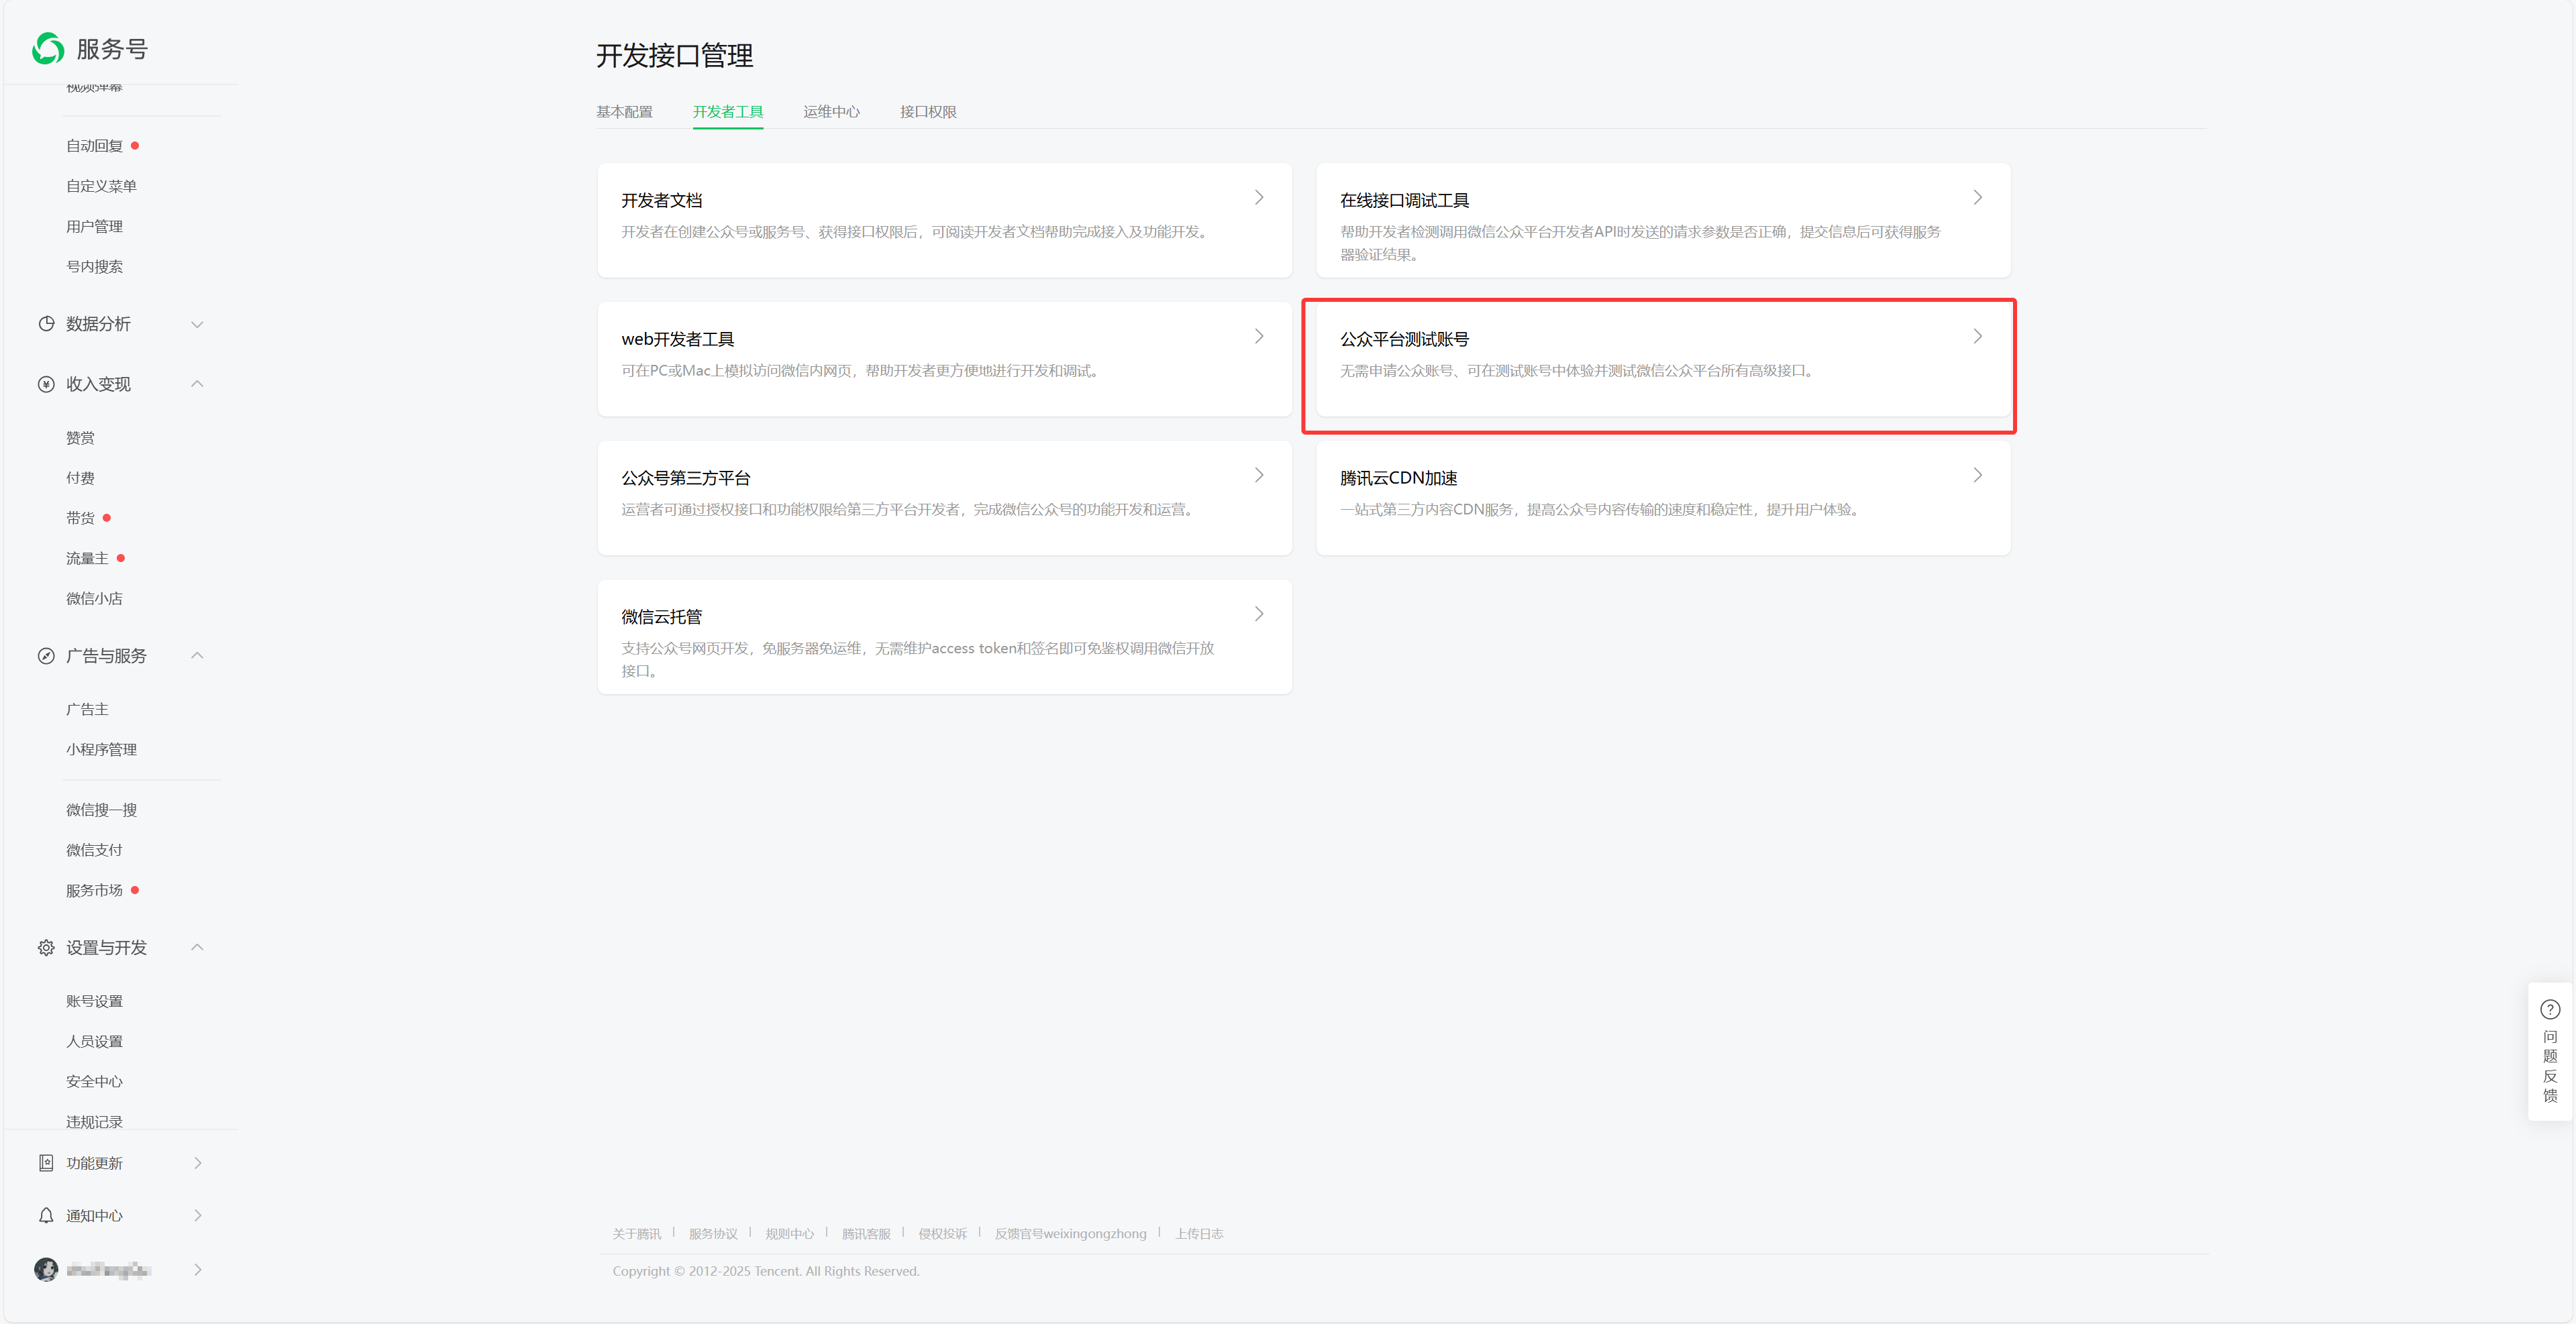Collapse the 收入变现 section
Screen dimensions: 2576x1324
pyautogui.click(x=197, y=384)
